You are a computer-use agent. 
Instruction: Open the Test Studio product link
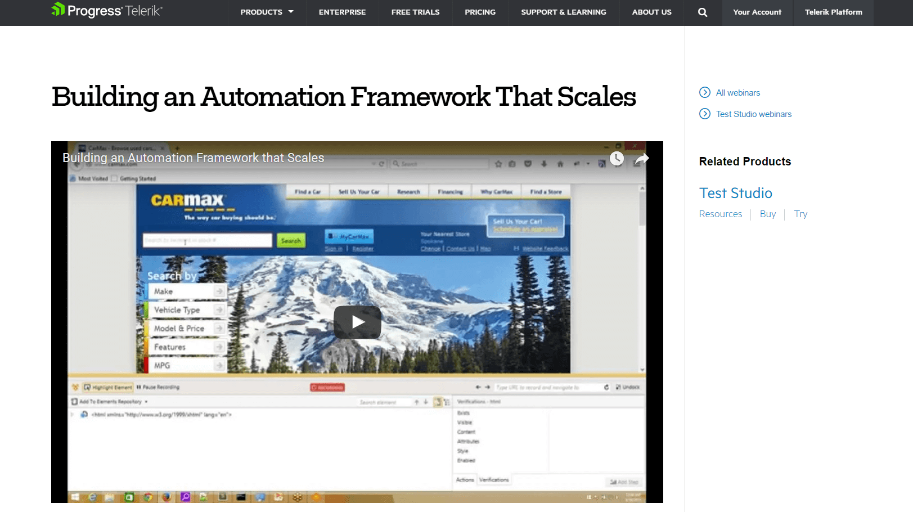click(x=736, y=193)
